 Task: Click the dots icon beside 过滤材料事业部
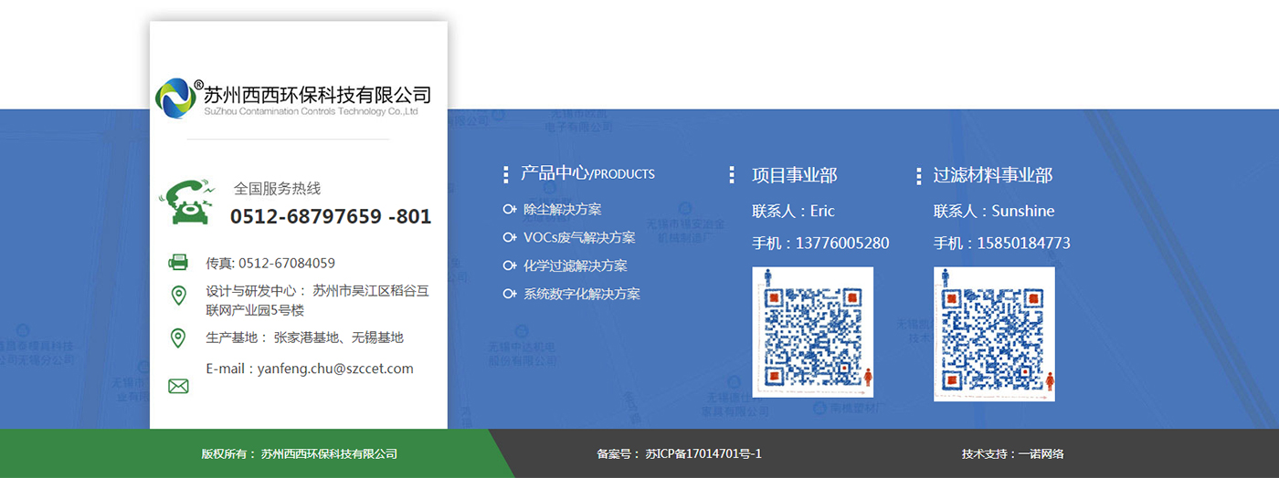tap(918, 176)
